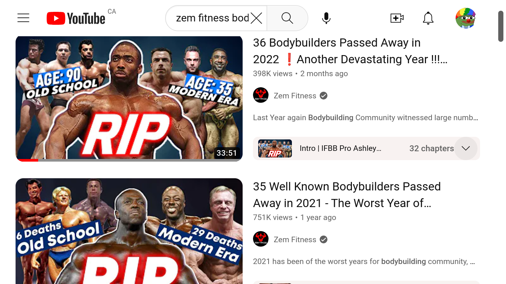This screenshot has width=506, height=284.
Task: Open Zem Fitness channel avatar, first result
Action: coord(261,95)
